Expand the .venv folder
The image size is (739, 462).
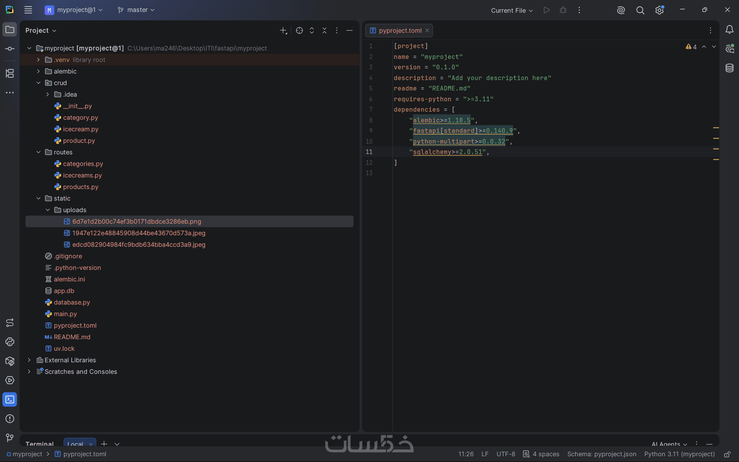pos(38,60)
